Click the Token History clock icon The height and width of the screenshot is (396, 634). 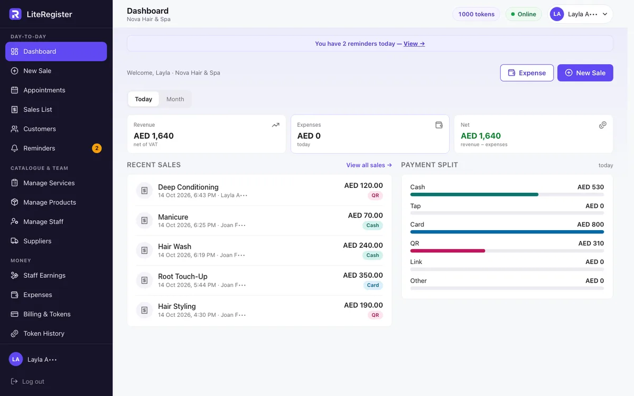tap(15, 334)
